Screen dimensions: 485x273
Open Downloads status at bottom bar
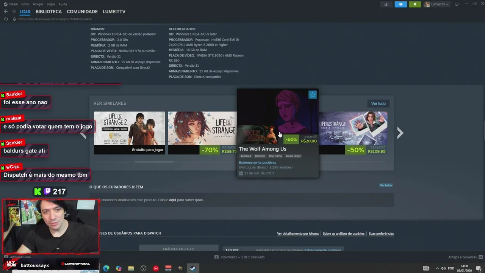point(239,257)
